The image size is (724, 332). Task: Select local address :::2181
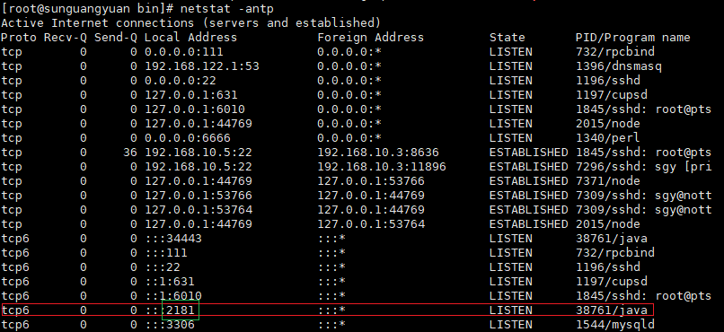[x=170, y=310]
